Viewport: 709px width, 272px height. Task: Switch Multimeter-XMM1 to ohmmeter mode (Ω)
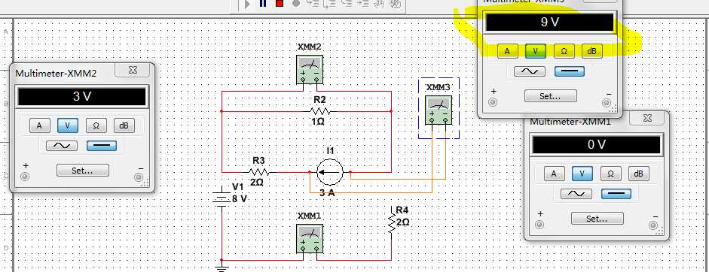(x=610, y=174)
